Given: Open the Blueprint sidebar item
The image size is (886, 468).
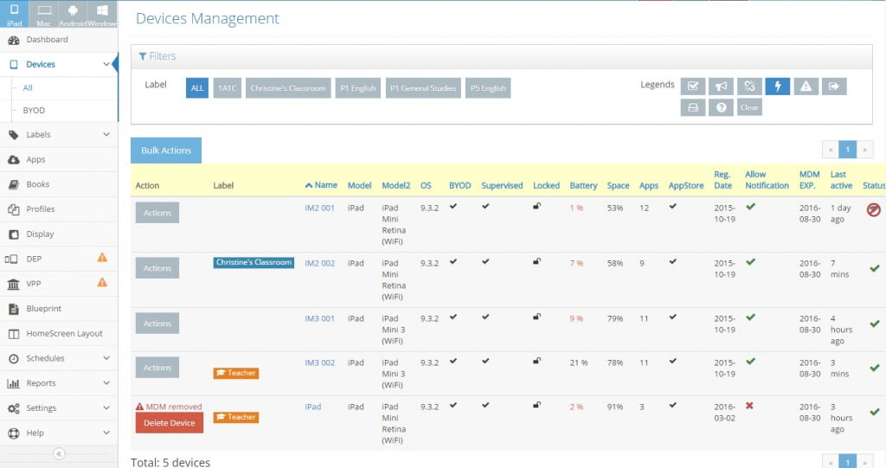Looking at the screenshot, I should point(59,309).
